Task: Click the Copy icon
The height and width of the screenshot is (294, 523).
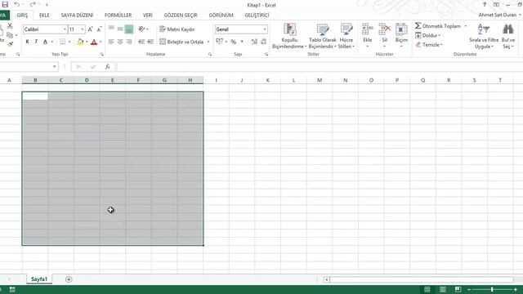Action: 10,35
